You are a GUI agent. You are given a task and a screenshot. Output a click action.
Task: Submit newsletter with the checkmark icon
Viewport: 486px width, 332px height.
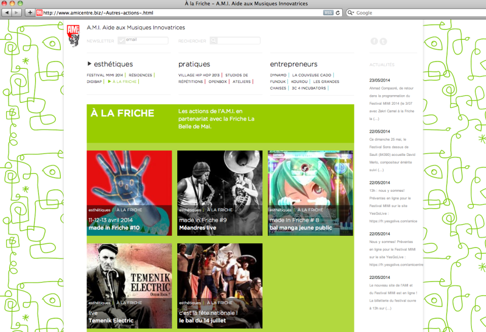point(121,40)
